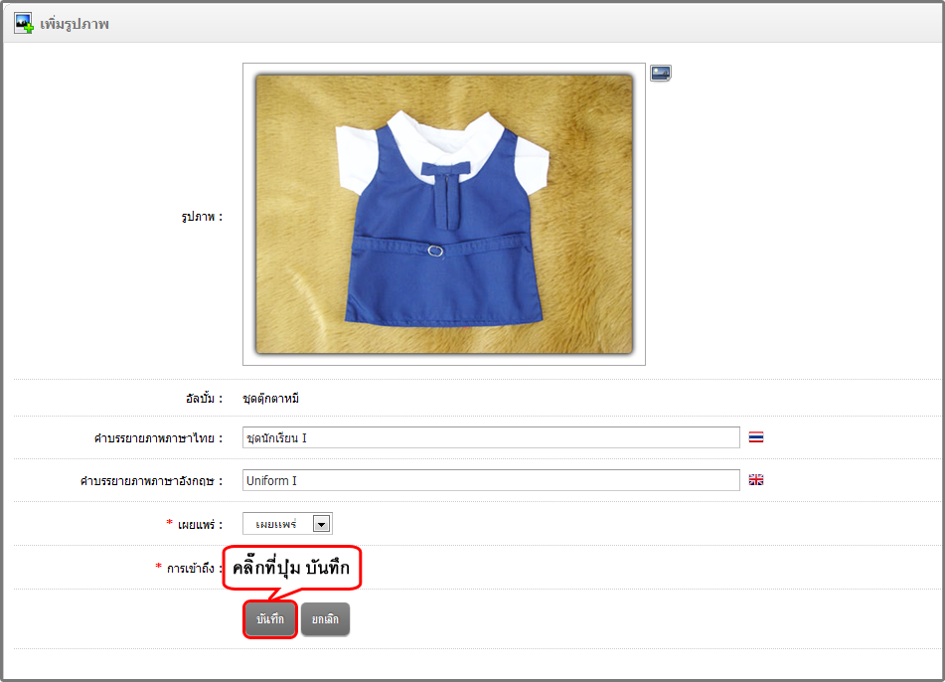
Task: Click the บันทึก save button
Action: click(270, 619)
